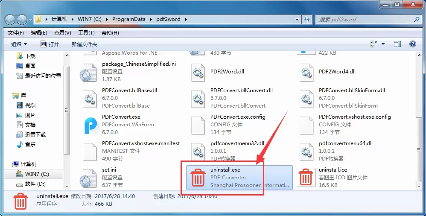This screenshot has height=216, width=426.
Task: Select the PDFConvert.exe blue P icon
Action: pos(90,125)
